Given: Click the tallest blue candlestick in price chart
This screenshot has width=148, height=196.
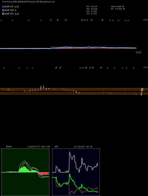Looking at the screenshot, I should click(41, 88).
